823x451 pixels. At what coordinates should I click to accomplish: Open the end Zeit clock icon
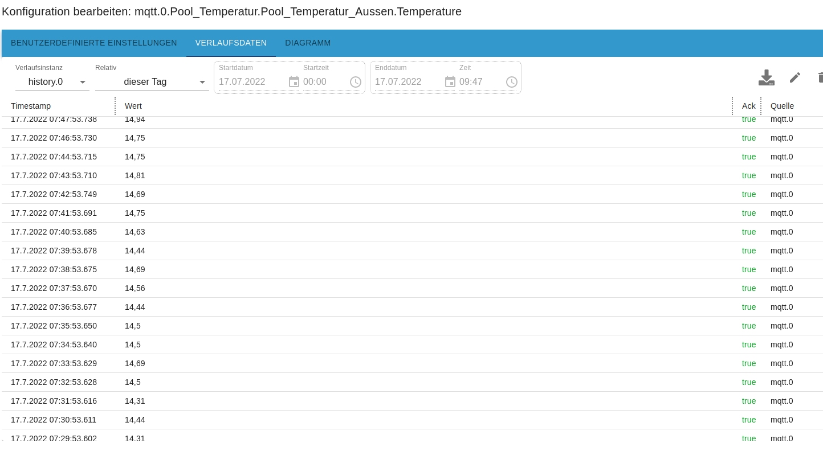512,81
